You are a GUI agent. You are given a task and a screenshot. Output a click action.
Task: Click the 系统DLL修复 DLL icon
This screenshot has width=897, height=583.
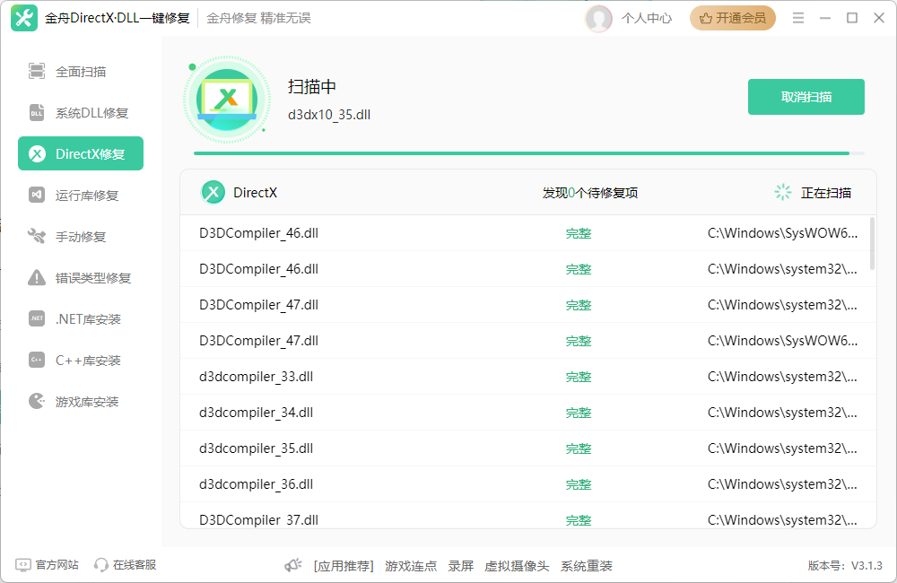tap(37, 113)
